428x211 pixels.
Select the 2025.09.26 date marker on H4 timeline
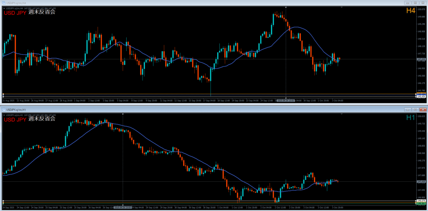(285, 100)
